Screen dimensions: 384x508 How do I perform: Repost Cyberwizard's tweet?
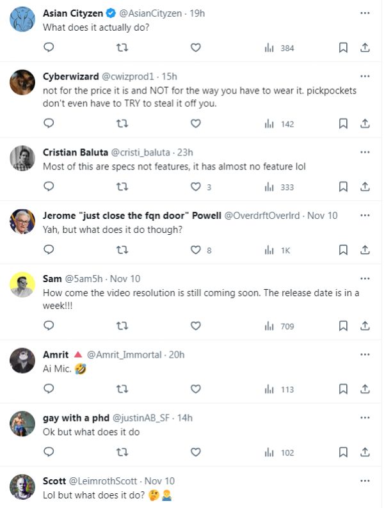(122, 123)
